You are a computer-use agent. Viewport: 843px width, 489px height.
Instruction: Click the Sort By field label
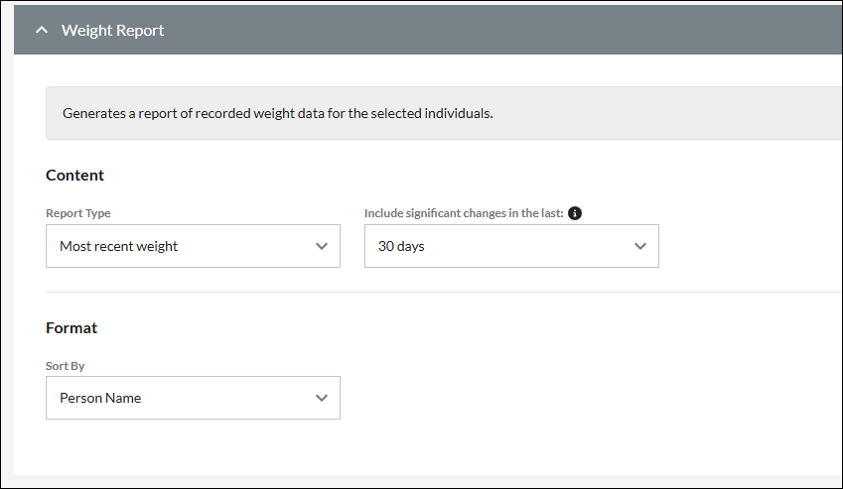(x=66, y=366)
